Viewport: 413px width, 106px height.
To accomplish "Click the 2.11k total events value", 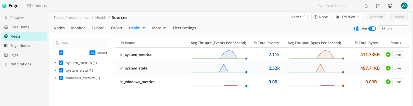I will 274,54.
